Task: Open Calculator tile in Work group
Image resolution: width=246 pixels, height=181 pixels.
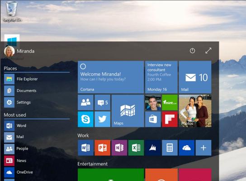Action: click(x=170, y=148)
